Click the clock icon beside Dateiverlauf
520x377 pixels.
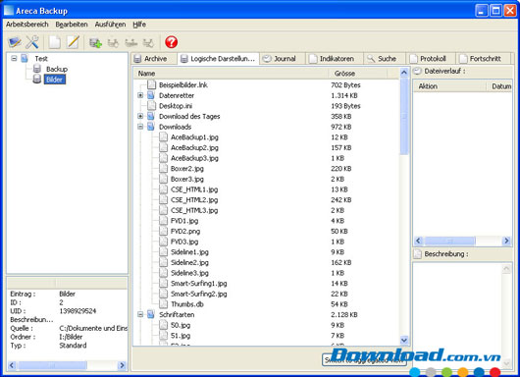[x=417, y=71]
